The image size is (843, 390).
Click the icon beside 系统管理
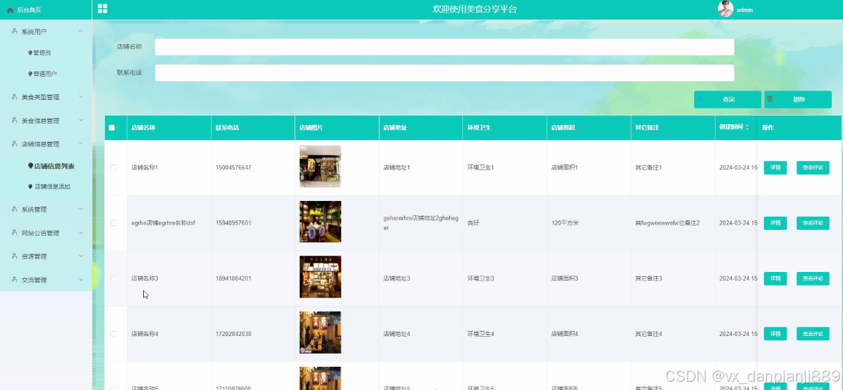[x=14, y=209]
